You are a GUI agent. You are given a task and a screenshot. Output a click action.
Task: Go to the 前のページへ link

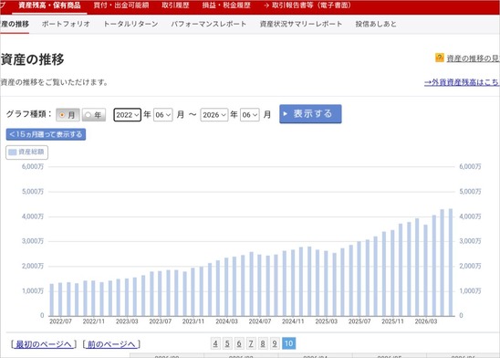tap(111, 344)
